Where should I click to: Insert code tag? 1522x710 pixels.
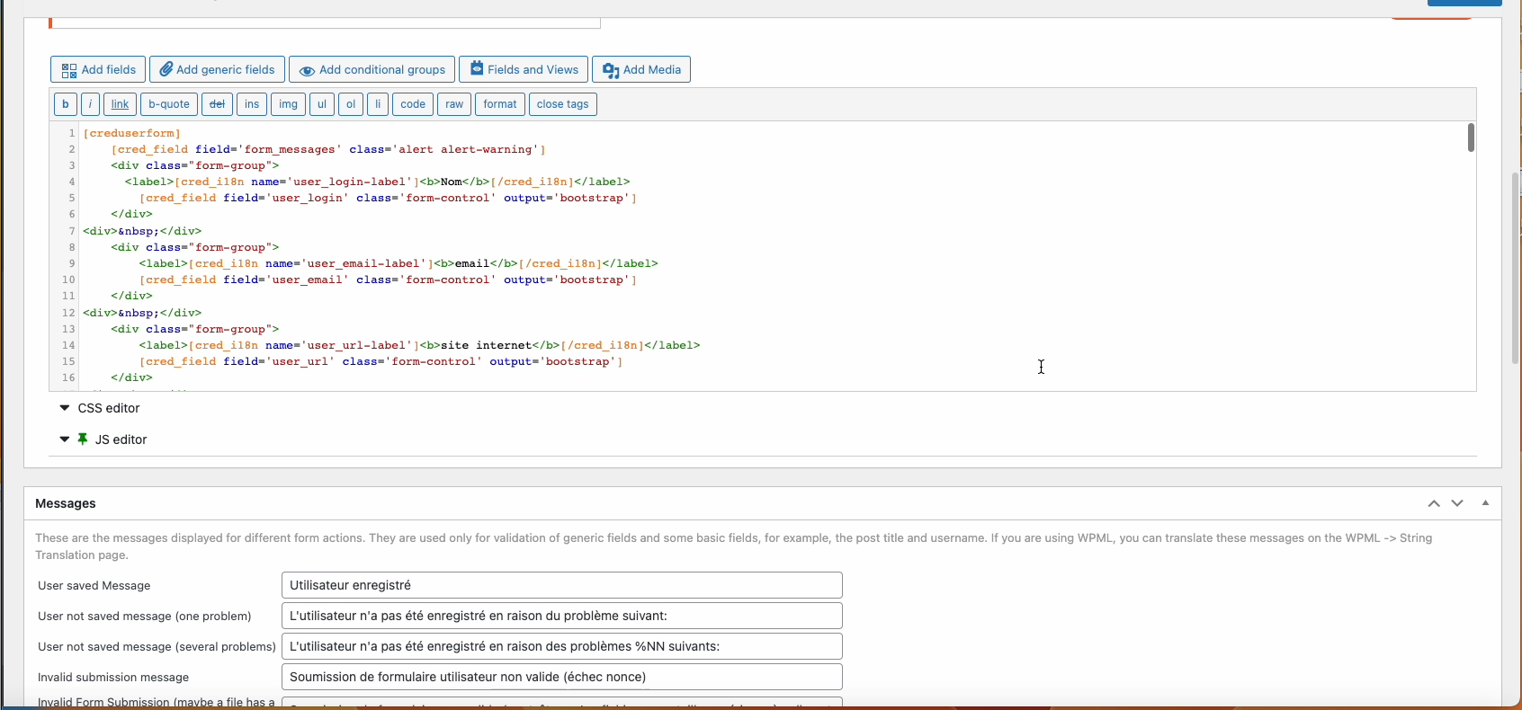[413, 104]
